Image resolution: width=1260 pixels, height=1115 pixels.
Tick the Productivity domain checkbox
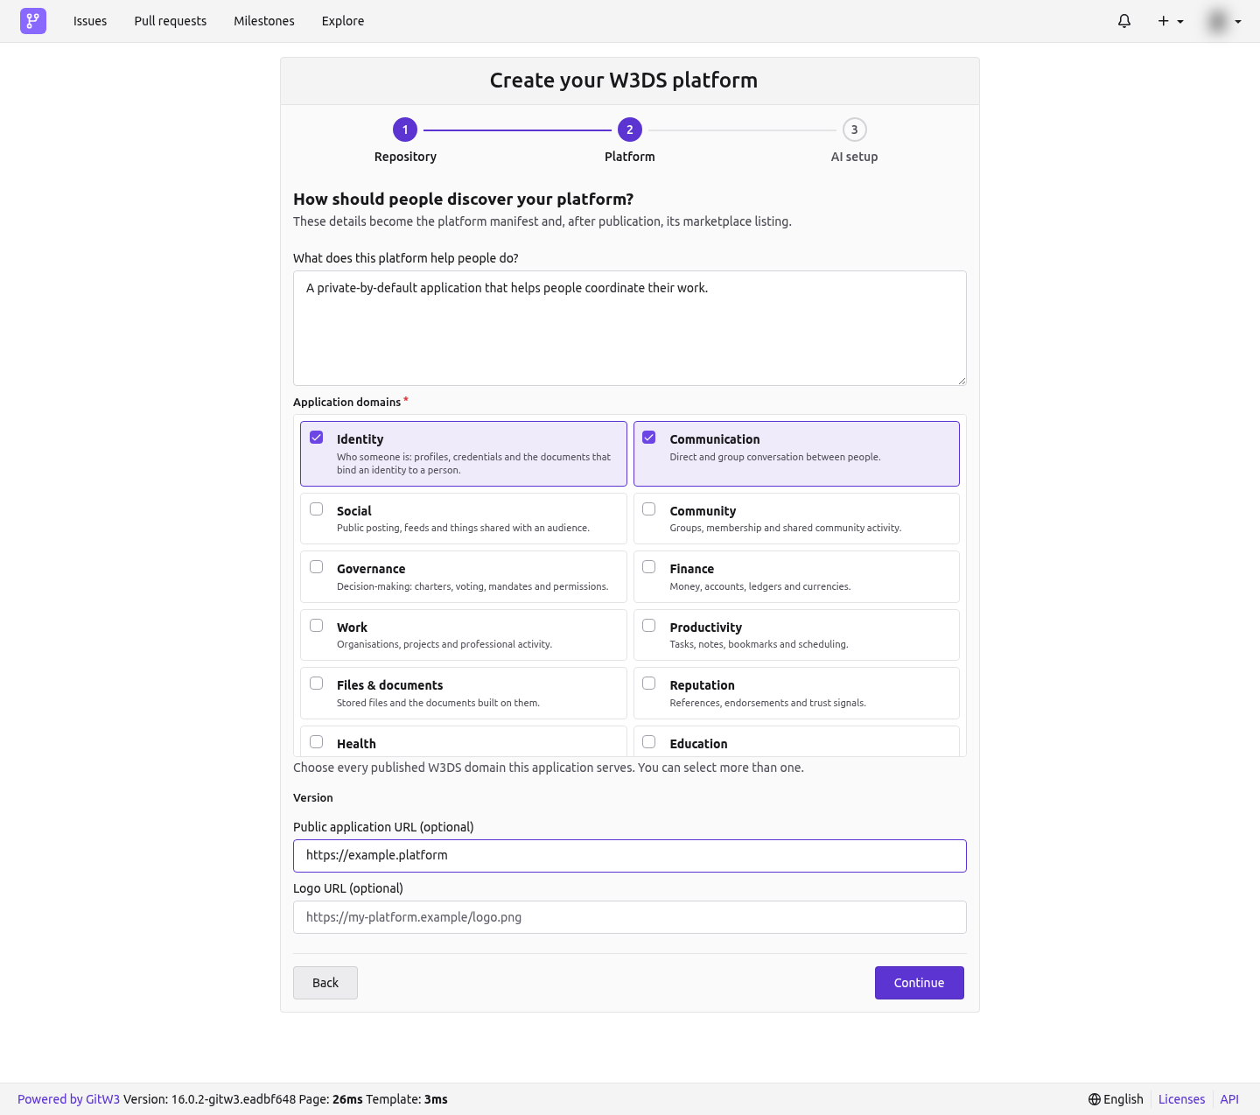(649, 626)
